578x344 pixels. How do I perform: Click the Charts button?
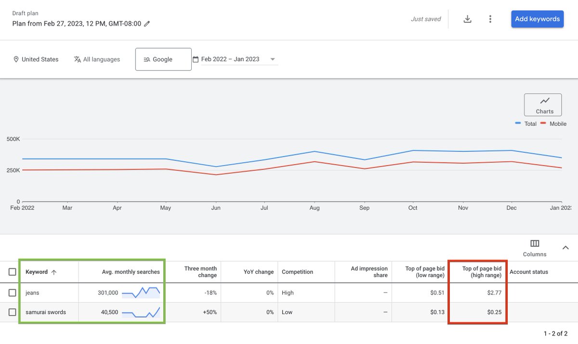tap(543, 105)
